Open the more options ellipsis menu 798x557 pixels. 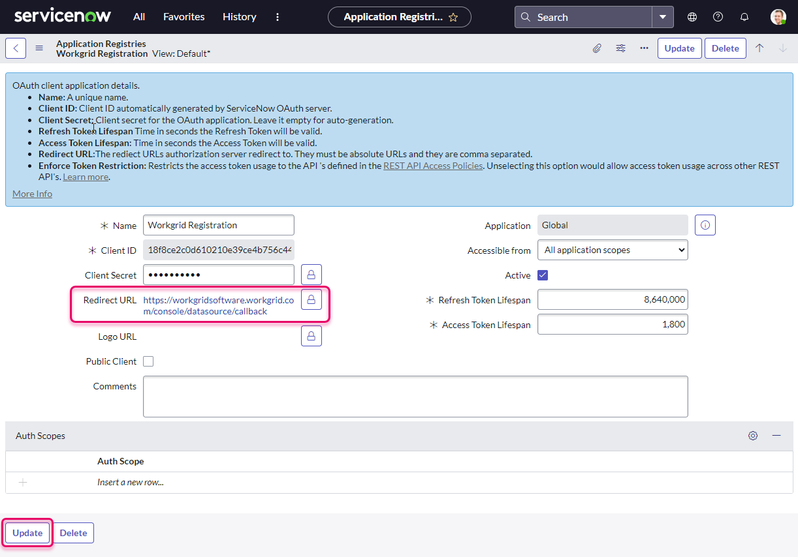coord(644,48)
